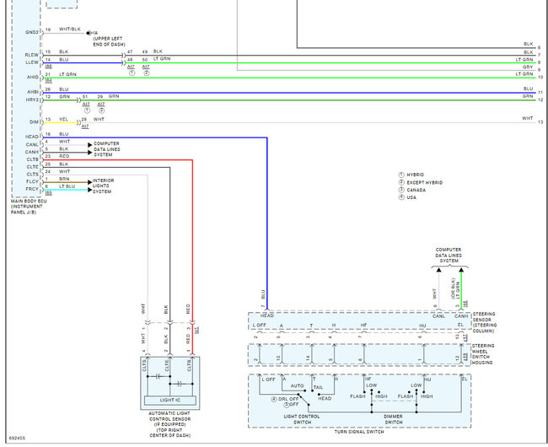Image resolution: width=548 pixels, height=447 pixels.
Task: Select the LIGHT CONTROL SWITCH label
Action: click(x=302, y=419)
